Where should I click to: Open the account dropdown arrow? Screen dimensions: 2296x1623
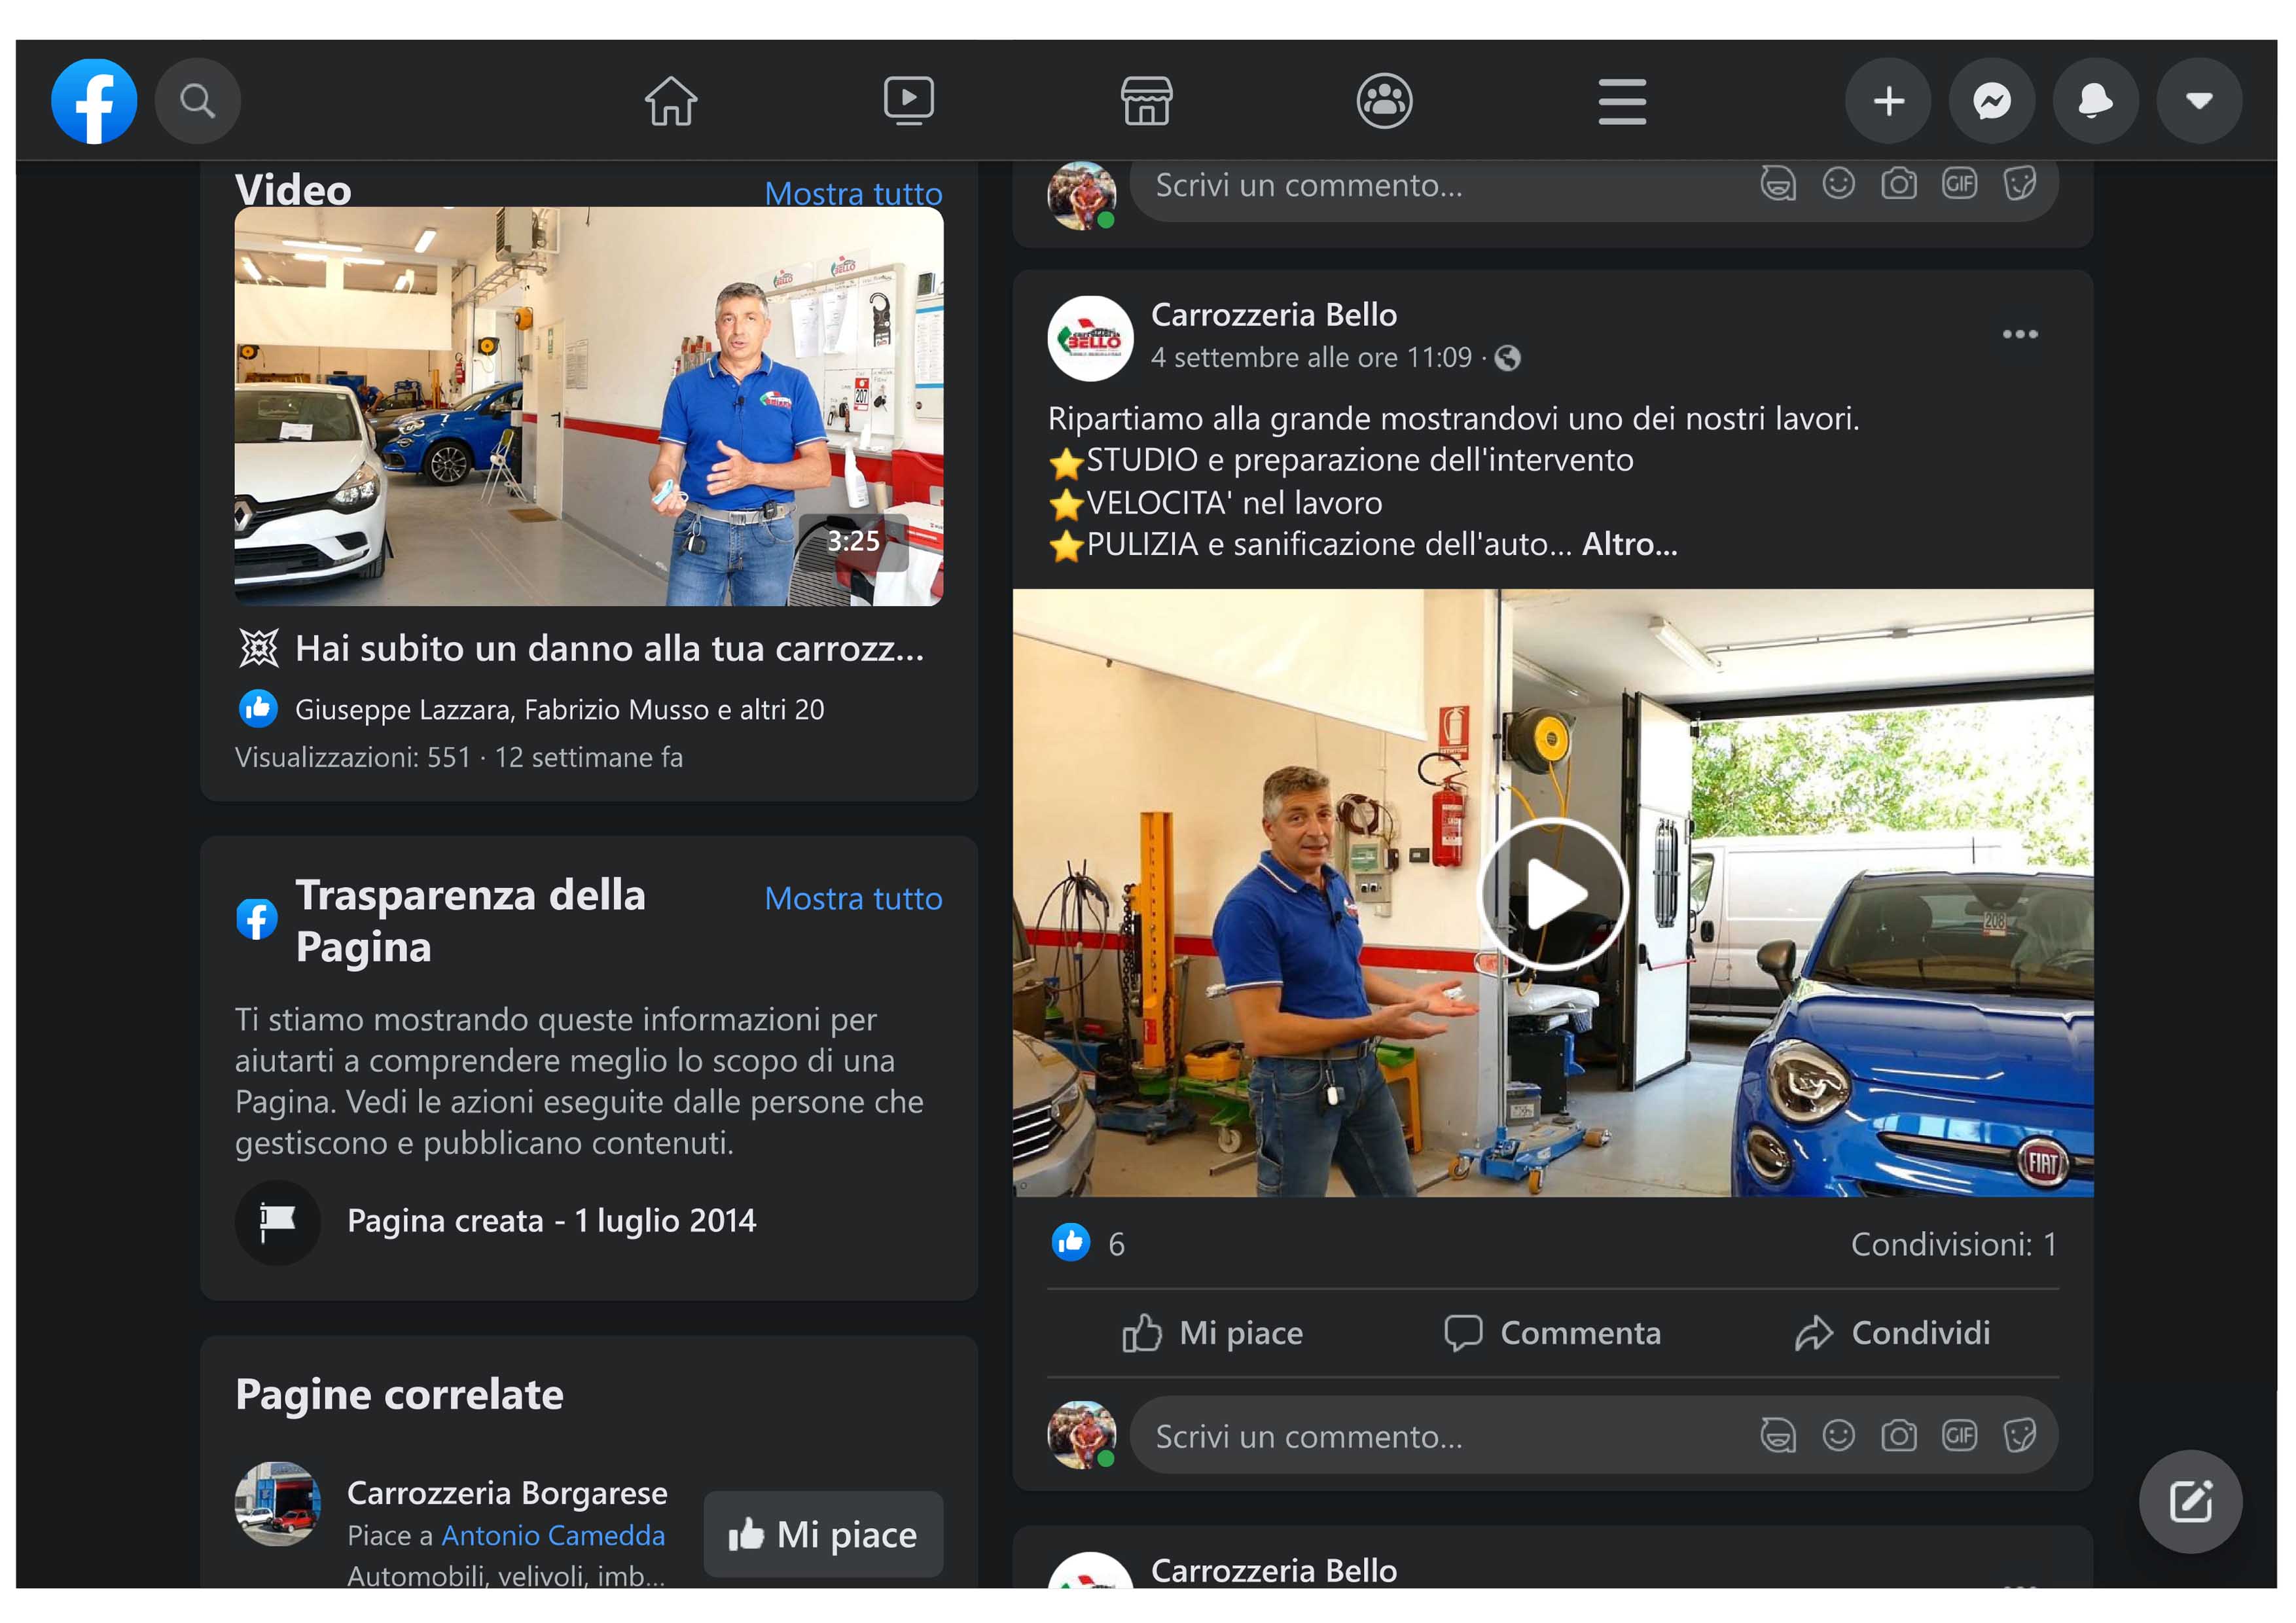tap(2198, 101)
